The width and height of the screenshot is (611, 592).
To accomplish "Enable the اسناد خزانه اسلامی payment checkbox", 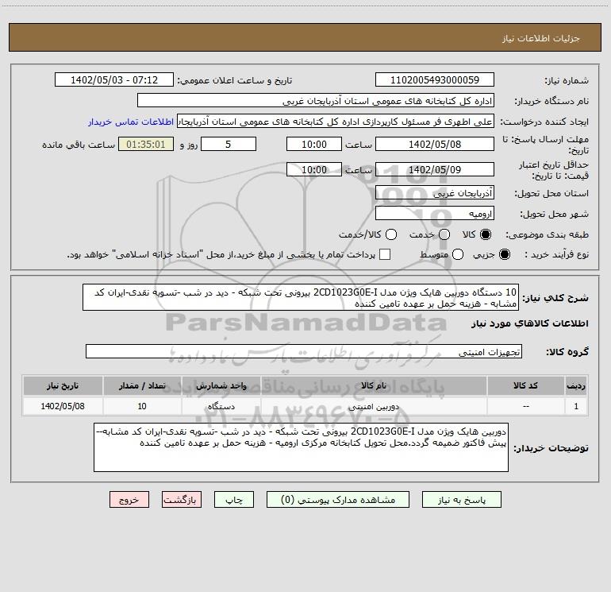I will (x=385, y=254).
